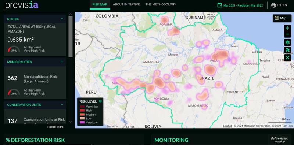The image size is (294, 145).
Task: Click the Reset Filters link
Action: click(55, 127)
